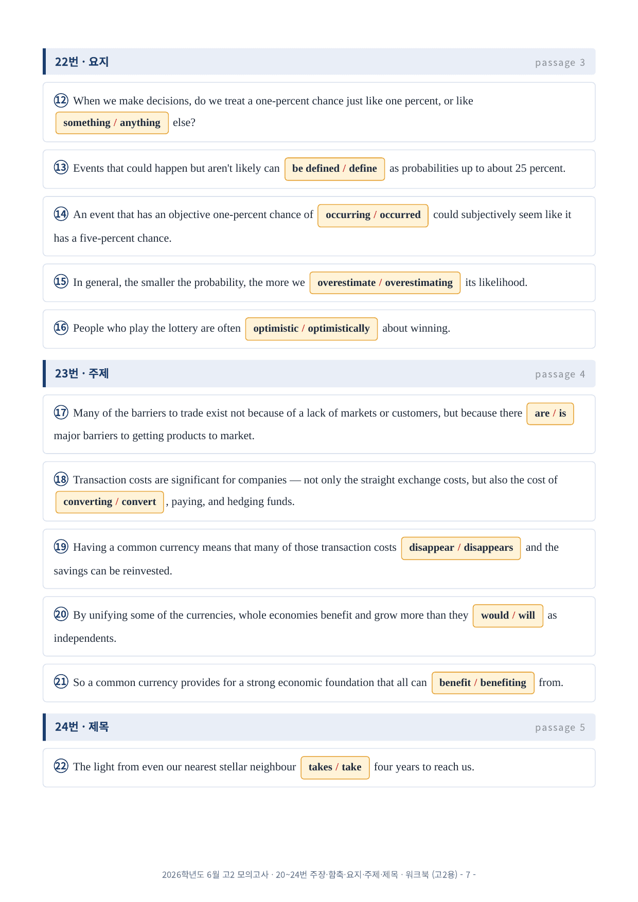Image resolution: width=638 pixels, height=902 pixels.
Task: Click the circled number 14 marker
Action: tap(61, 214)
